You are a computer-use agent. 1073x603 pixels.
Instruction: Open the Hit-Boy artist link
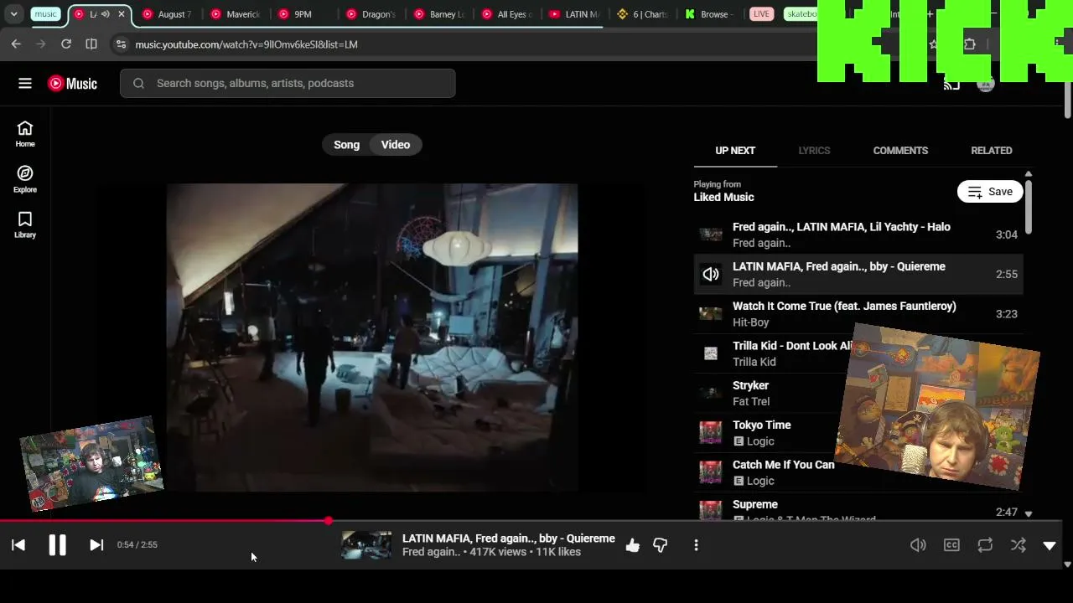(x=750, y=322)
